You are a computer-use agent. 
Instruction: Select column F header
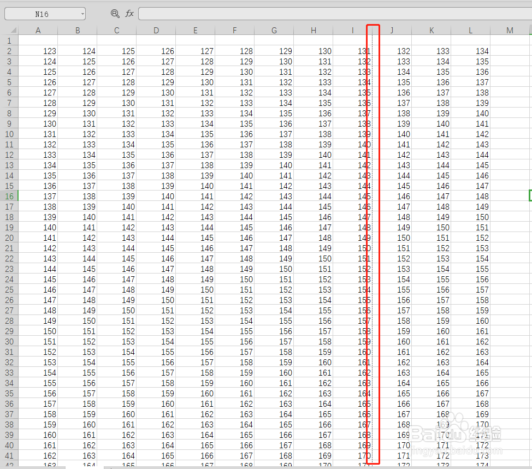coord(235,30)
